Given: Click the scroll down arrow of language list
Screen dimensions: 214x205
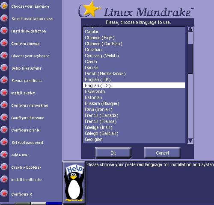Looking at the screenshot, I should (x=190, y=141).
